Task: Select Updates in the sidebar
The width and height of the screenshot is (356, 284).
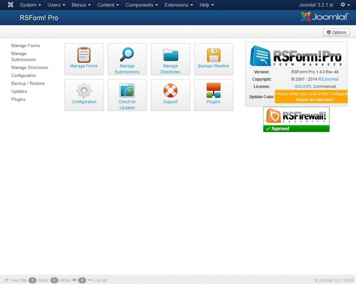Action: tap(19, 91)
